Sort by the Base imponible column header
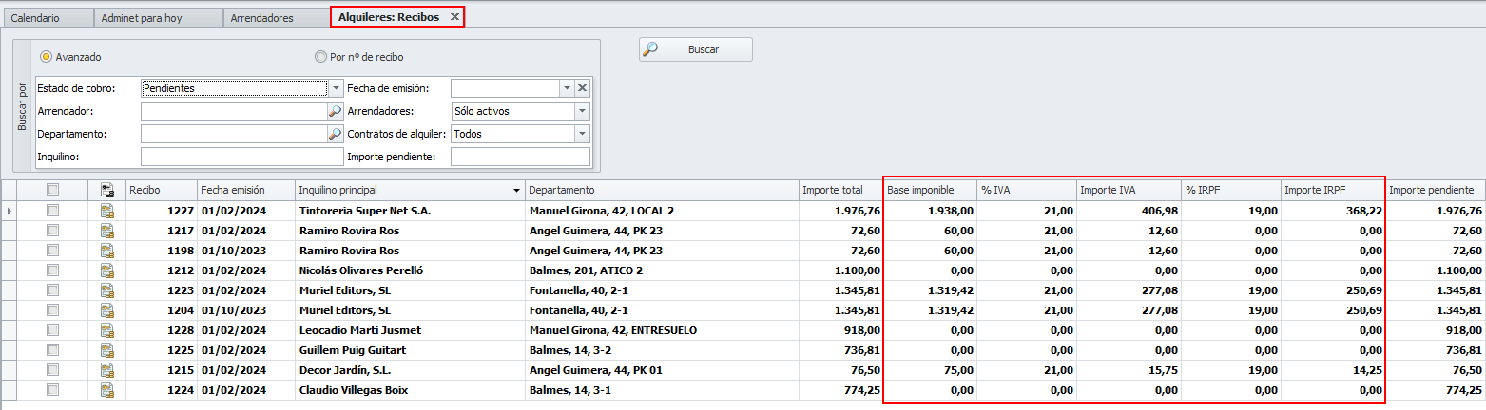 click(930, 190)
